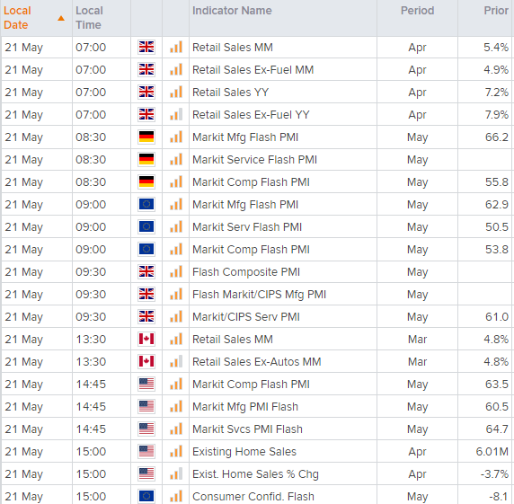Screen dimensions: 514x504
Task: Click importance bars icon for Retail Sales Ex-Fuel YY
Action: 176,115
